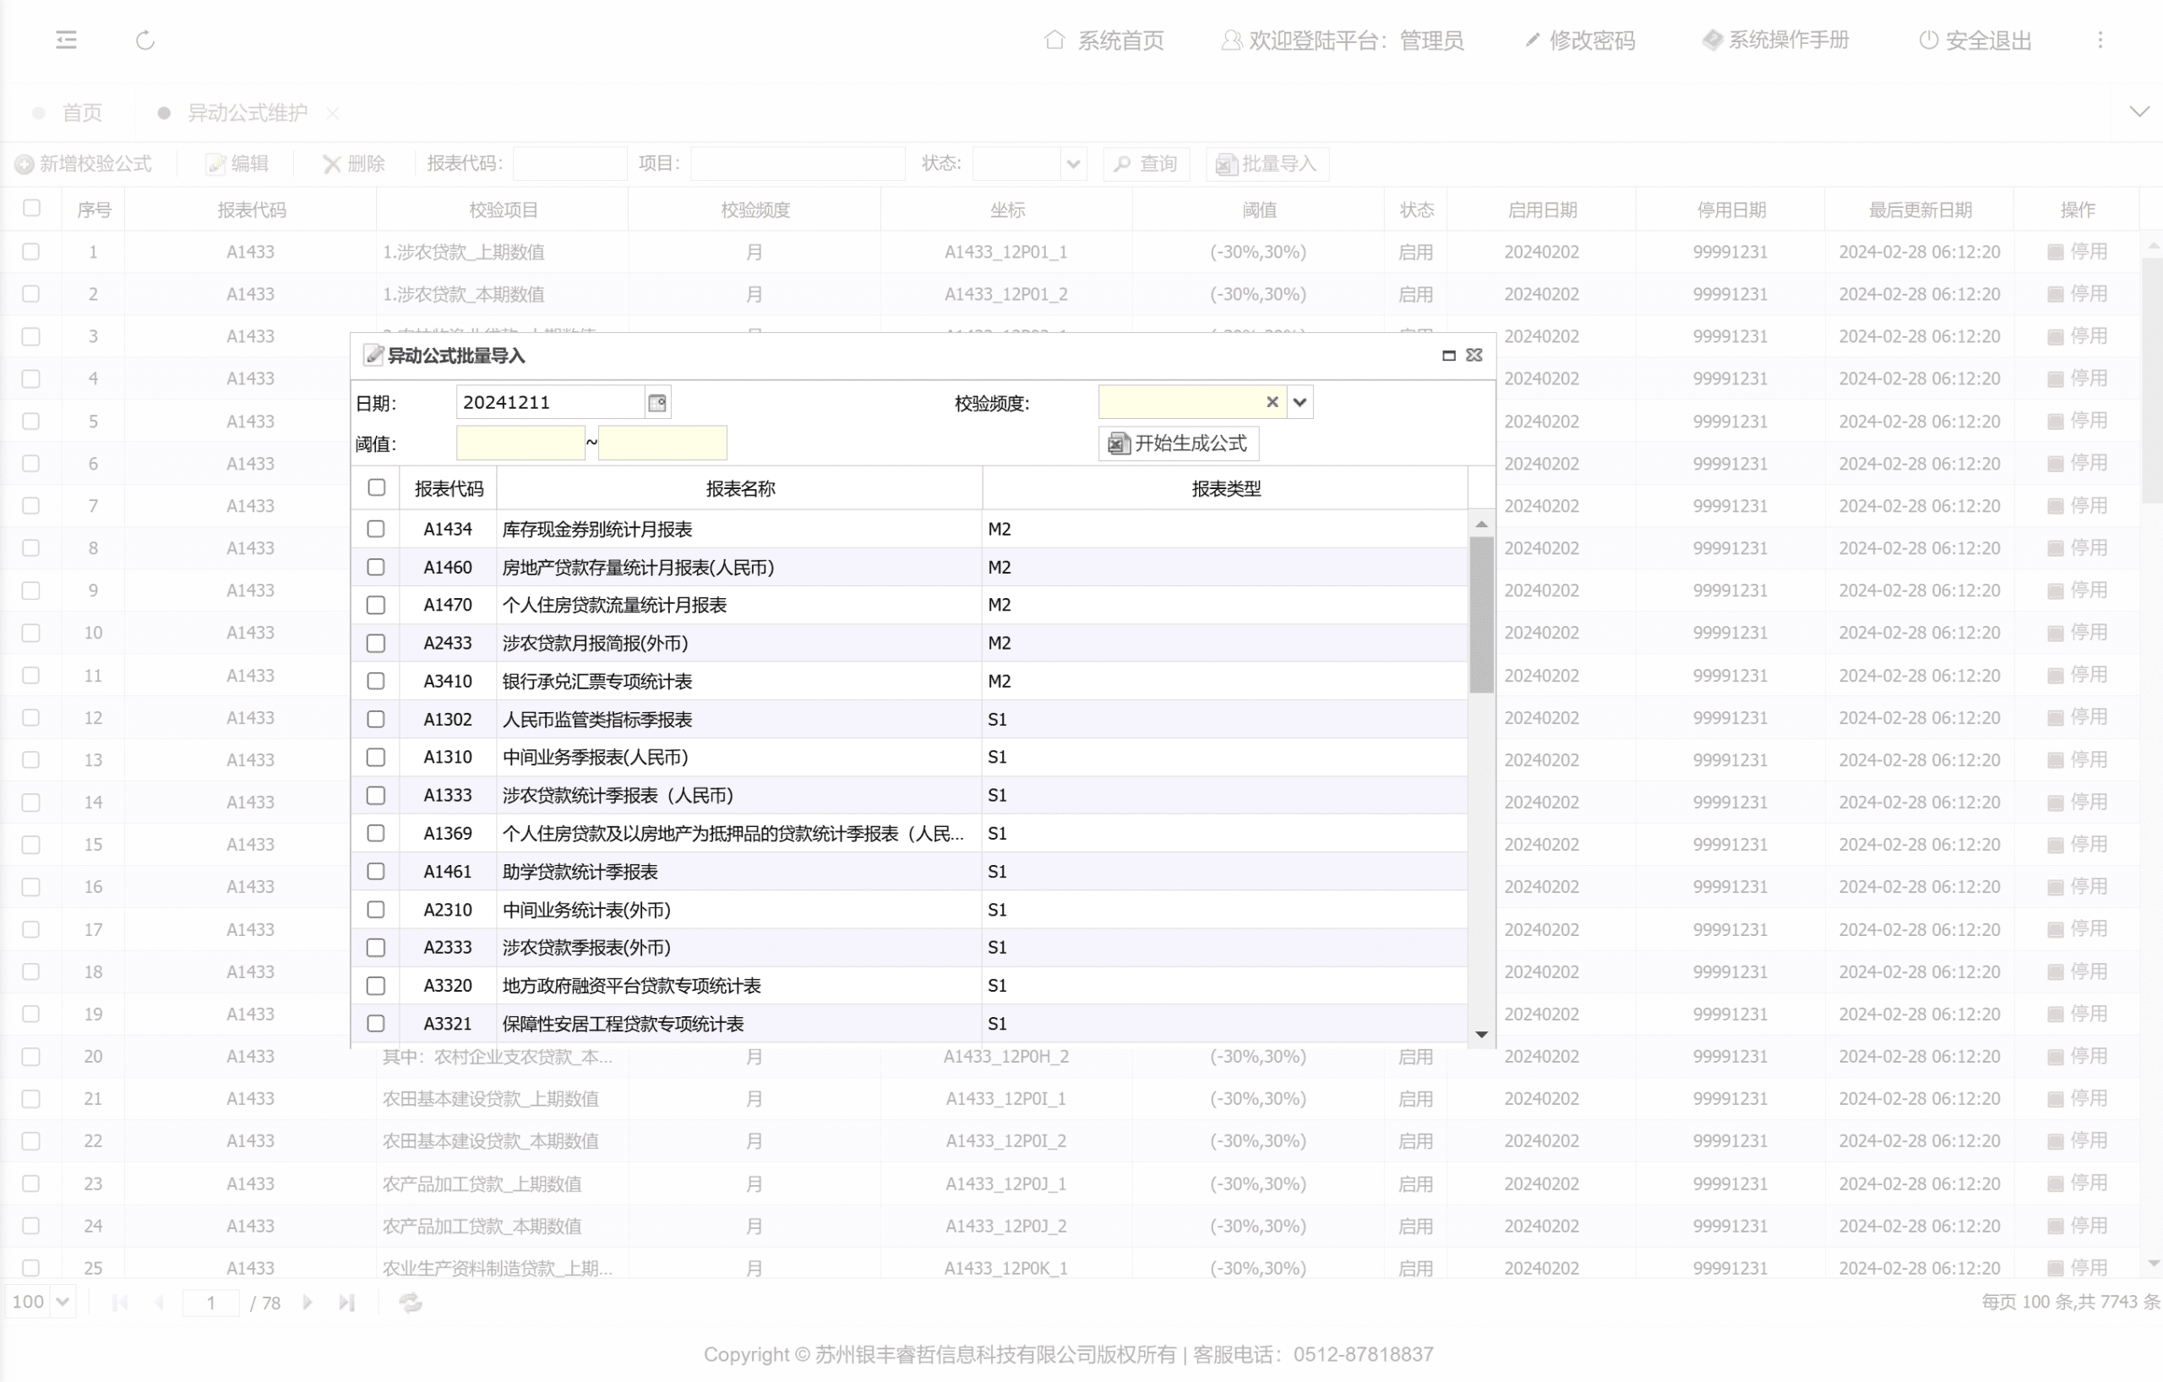
Task: Click the table reload icon in pagination bar
Action: 411,1302
